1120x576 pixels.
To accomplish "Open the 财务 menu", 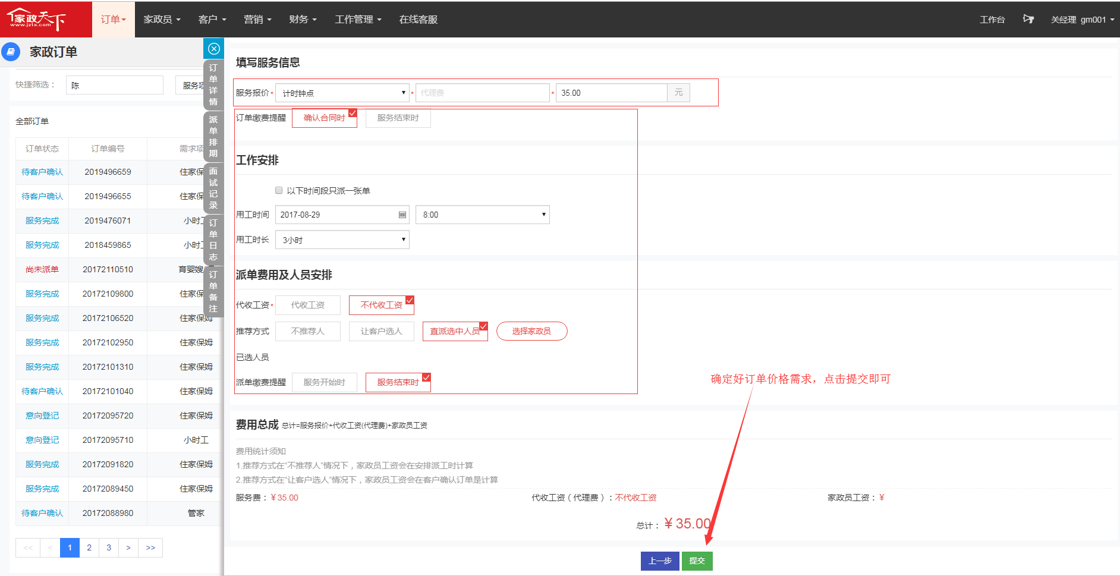I will [x=303, y=19].
